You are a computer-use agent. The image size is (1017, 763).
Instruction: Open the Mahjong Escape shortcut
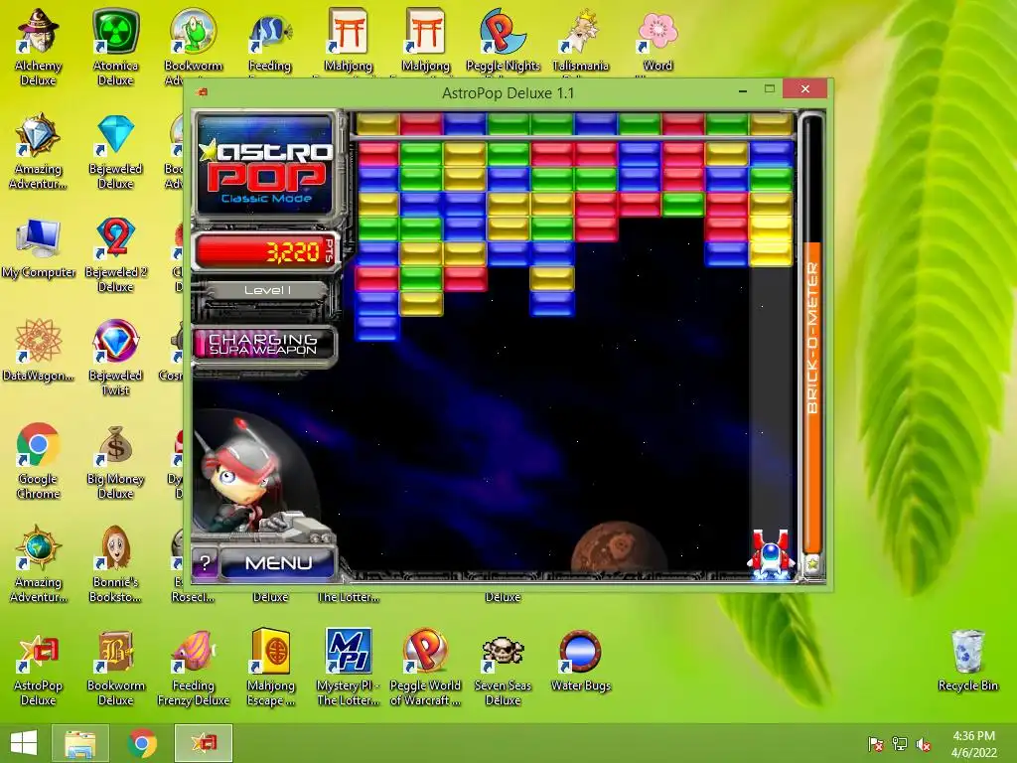click(x=270, y=667)
